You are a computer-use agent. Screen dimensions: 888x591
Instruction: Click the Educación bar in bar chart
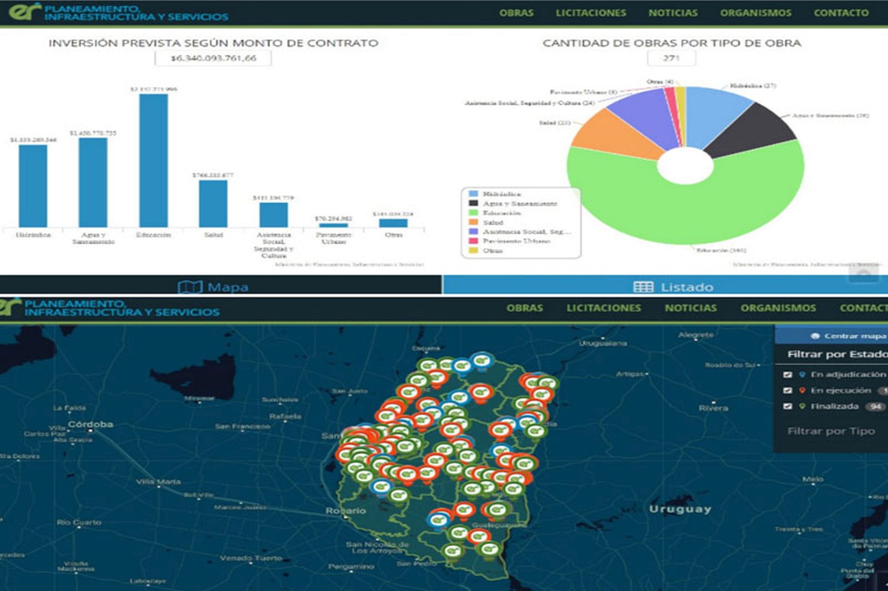tap(154, 160)
